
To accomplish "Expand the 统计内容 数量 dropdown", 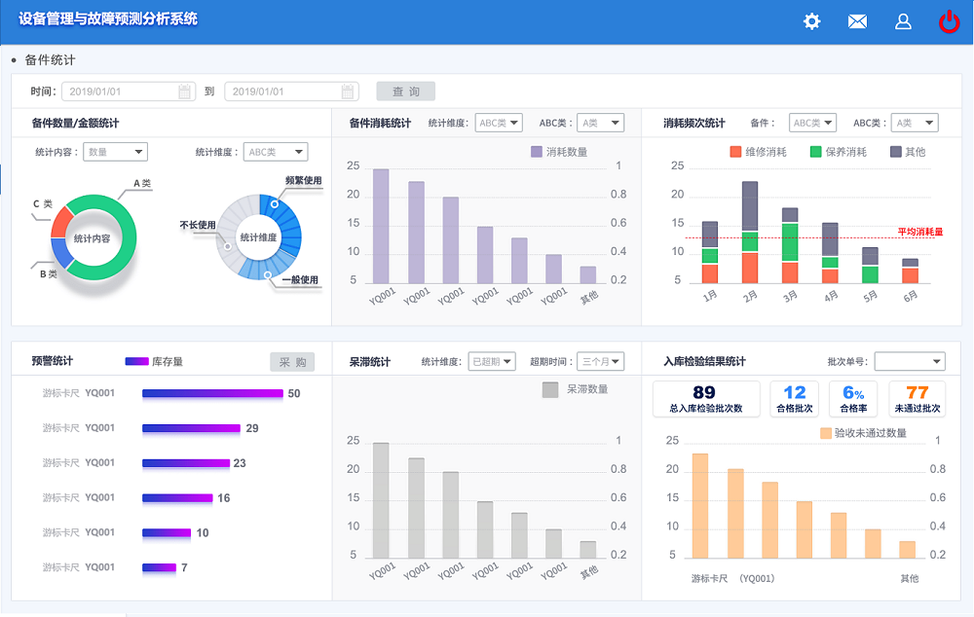I will (115, 152).
